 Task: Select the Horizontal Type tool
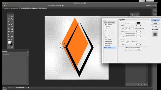point(12,34)
